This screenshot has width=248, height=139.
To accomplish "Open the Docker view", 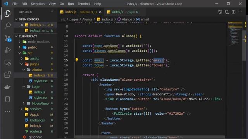I will pos(7,87).
